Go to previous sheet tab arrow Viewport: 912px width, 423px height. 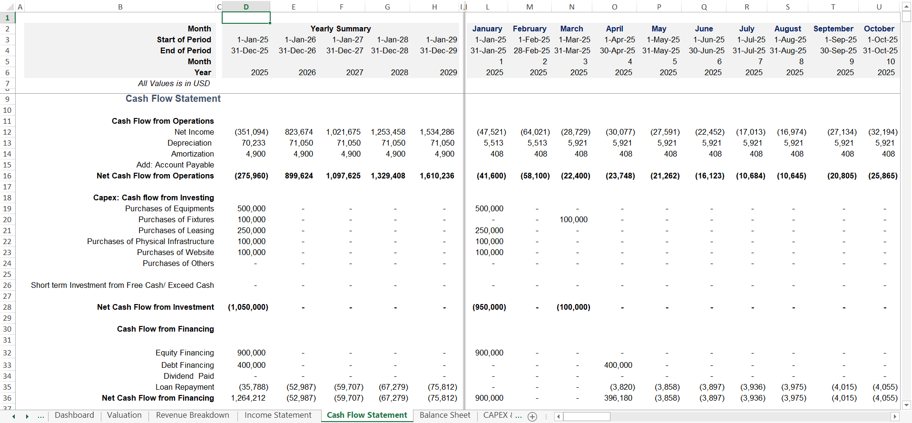pos(14,416)
